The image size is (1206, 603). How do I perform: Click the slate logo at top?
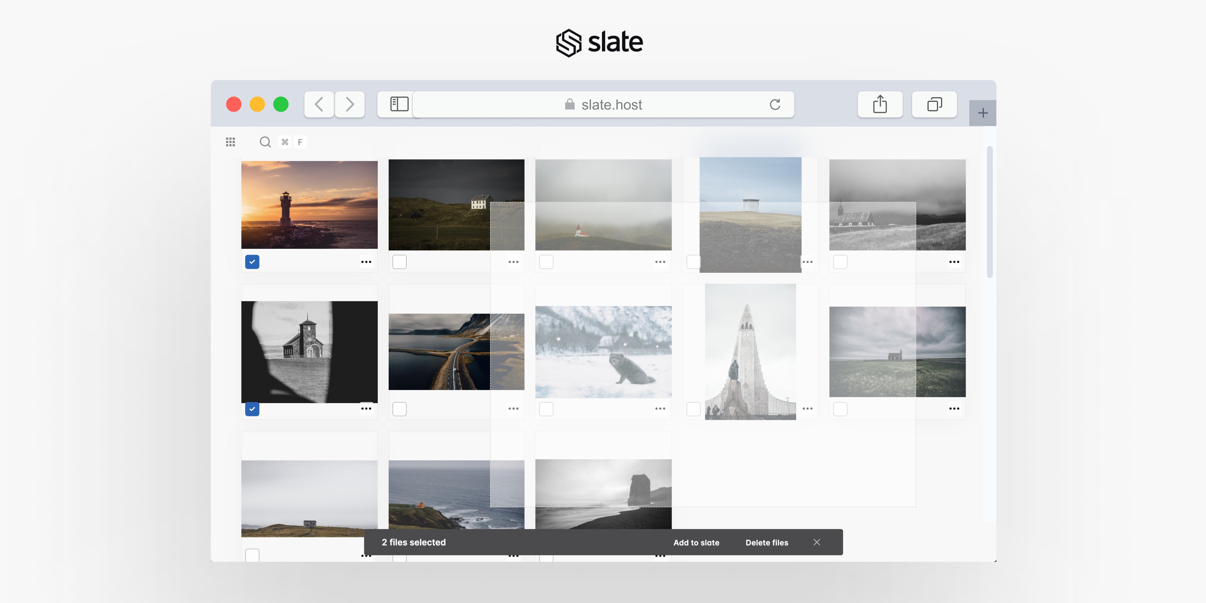[x=599, y=43]
